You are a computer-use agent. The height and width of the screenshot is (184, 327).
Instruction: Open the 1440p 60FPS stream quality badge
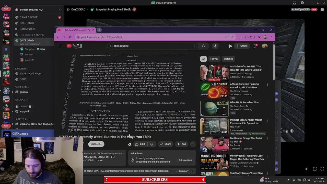pos(301,9)
